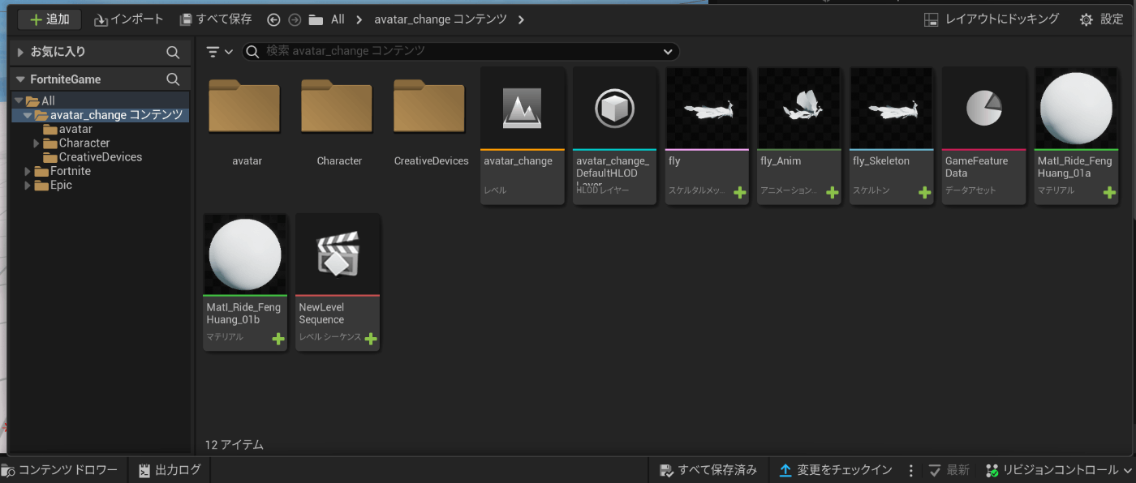
Task: Select Matl_Ride_FengHuang_01b material asset
Action: click(x=245, y=282)
